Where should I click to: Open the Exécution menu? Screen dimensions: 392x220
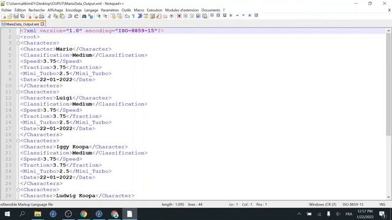[x=154, y=10]
